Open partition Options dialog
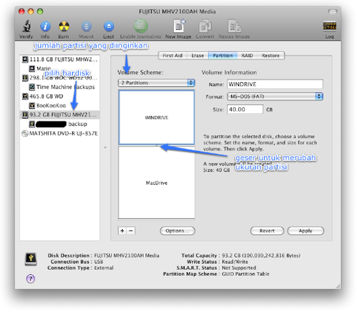The height and width of the screenshot is (314, 357). [x=177, y=231]
